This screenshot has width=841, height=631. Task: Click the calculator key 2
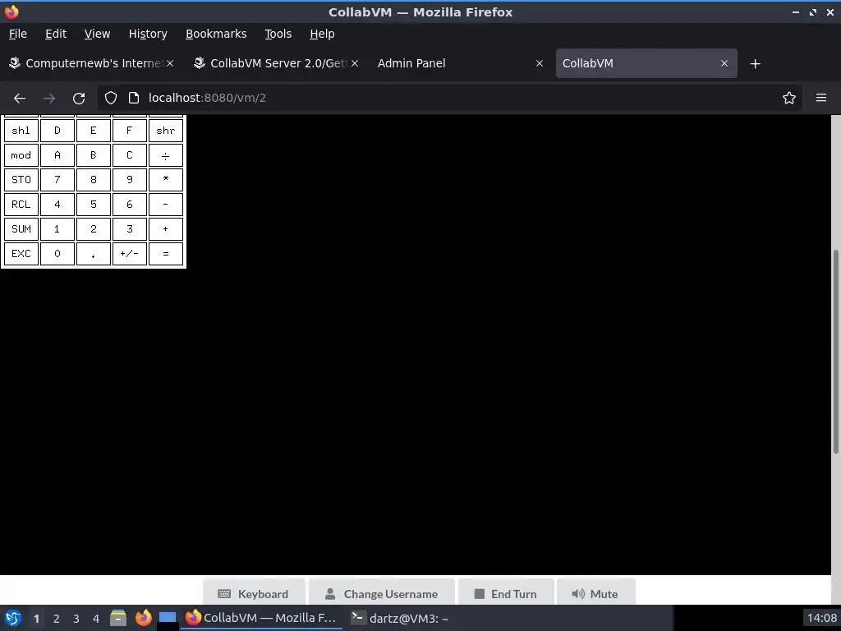94,229
